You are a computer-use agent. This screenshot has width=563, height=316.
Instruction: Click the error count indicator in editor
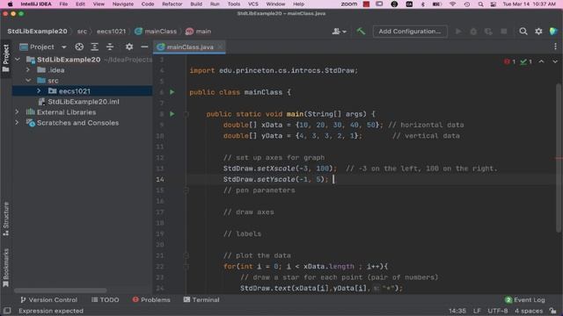click(509, 61)
